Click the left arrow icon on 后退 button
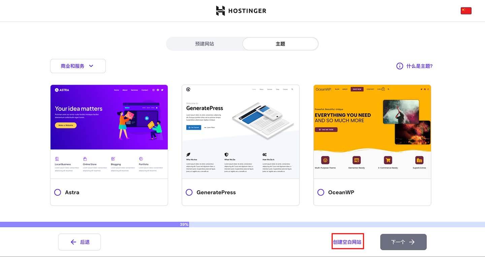The height and width of the screenshot is (257, 485). click(x=73, y=242)
